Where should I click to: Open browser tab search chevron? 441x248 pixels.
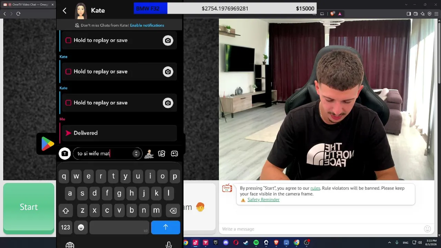click(x=406, y=4)
